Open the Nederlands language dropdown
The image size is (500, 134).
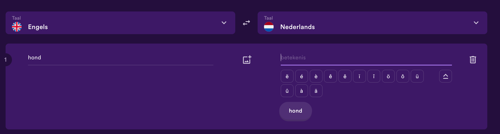coord(372,23)
